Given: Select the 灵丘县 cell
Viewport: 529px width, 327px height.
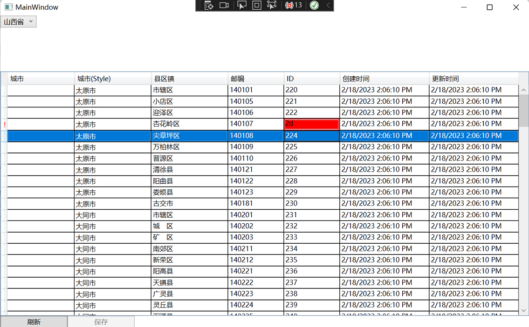Looking at the screenshot, I should pyautogui.click(x=189, y=305).
